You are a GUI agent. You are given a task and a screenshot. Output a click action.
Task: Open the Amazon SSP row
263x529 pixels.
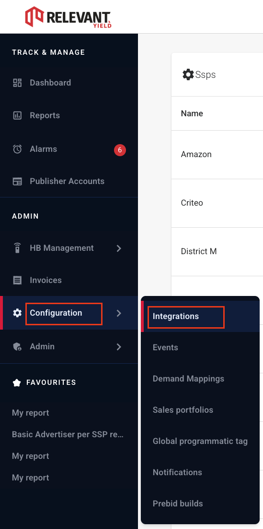[217, 155]
